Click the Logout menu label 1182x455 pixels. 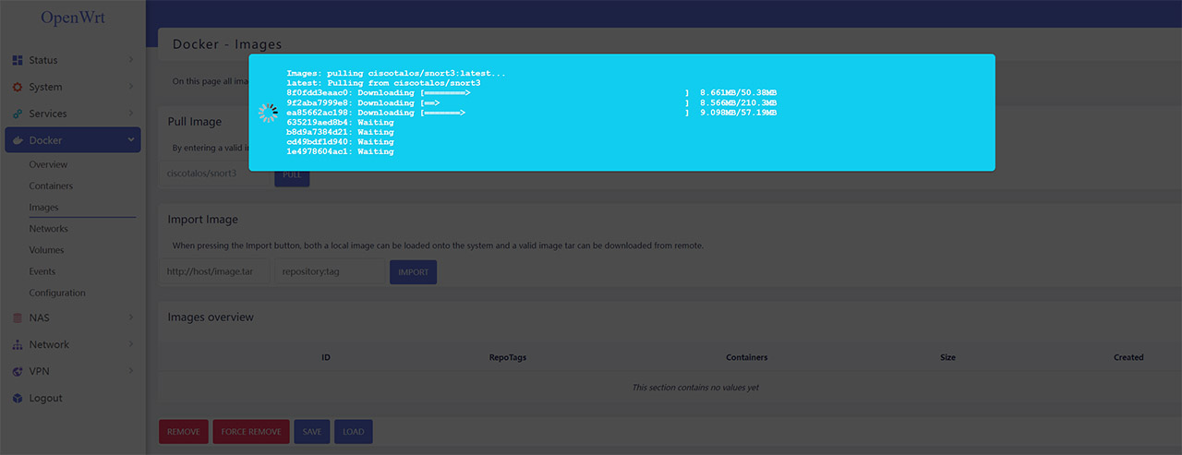click(45, 398)
